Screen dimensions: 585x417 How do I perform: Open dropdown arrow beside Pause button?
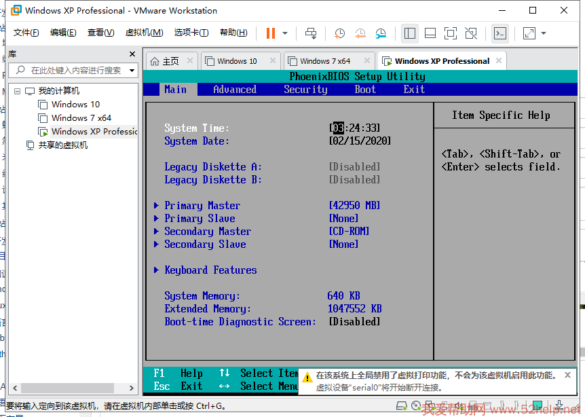(x=285, y=33)
